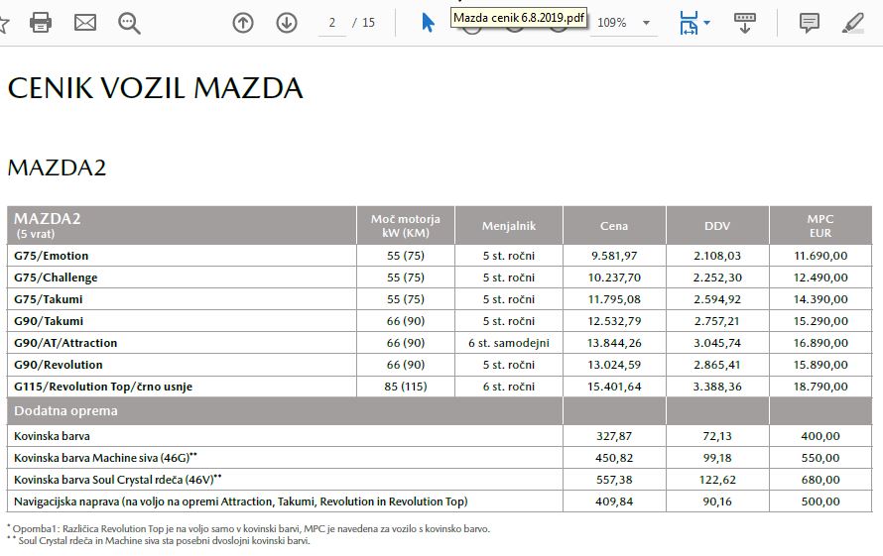Open the find text magnifier tool
883x556 pixels.
129,23
